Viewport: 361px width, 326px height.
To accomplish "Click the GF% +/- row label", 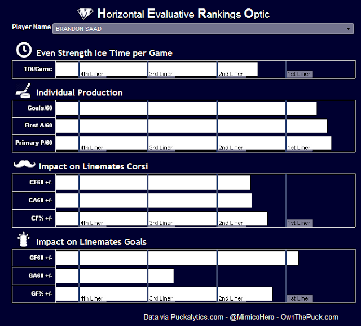I will click(41, 293).
